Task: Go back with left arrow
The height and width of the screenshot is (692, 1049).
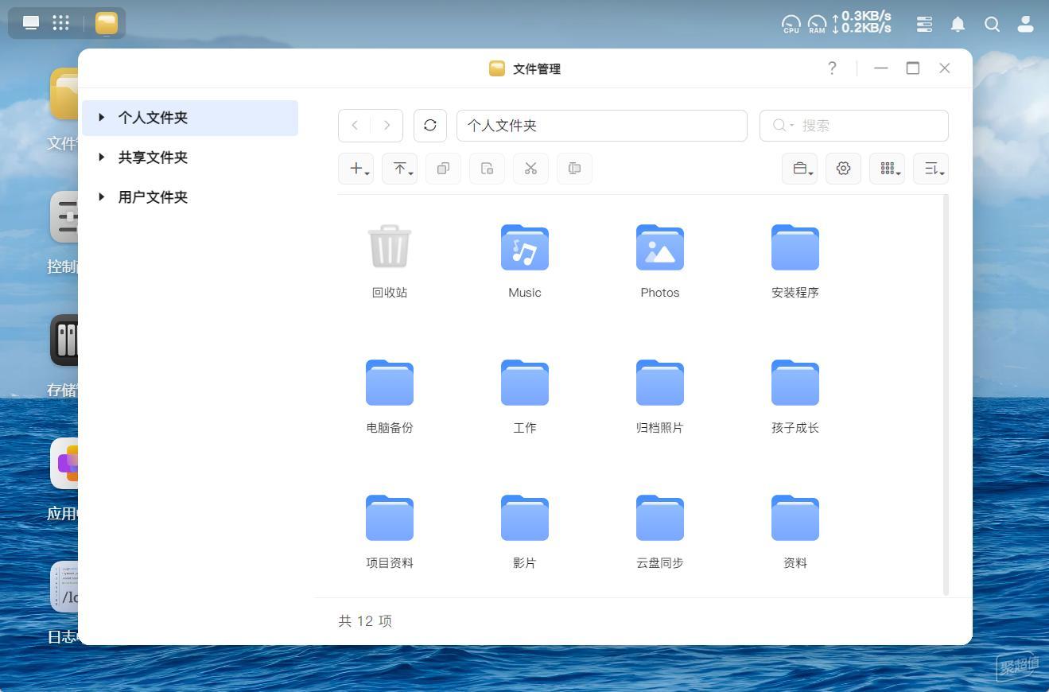Action: 355,126
